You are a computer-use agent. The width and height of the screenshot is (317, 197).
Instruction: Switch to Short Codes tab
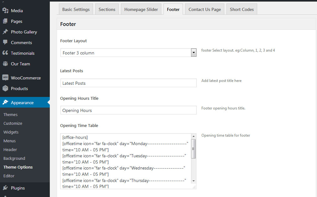click(x=242, y=9)
